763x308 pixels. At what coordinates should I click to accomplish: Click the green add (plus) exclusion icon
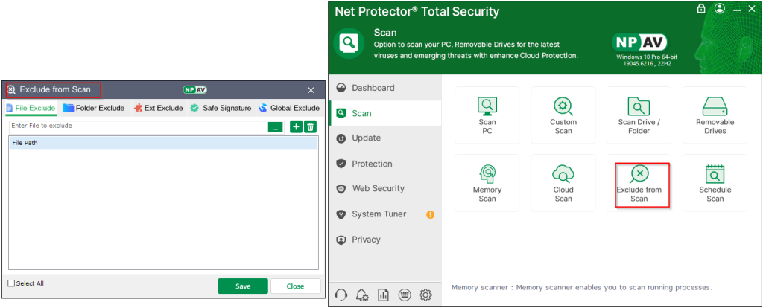point(296,127)
